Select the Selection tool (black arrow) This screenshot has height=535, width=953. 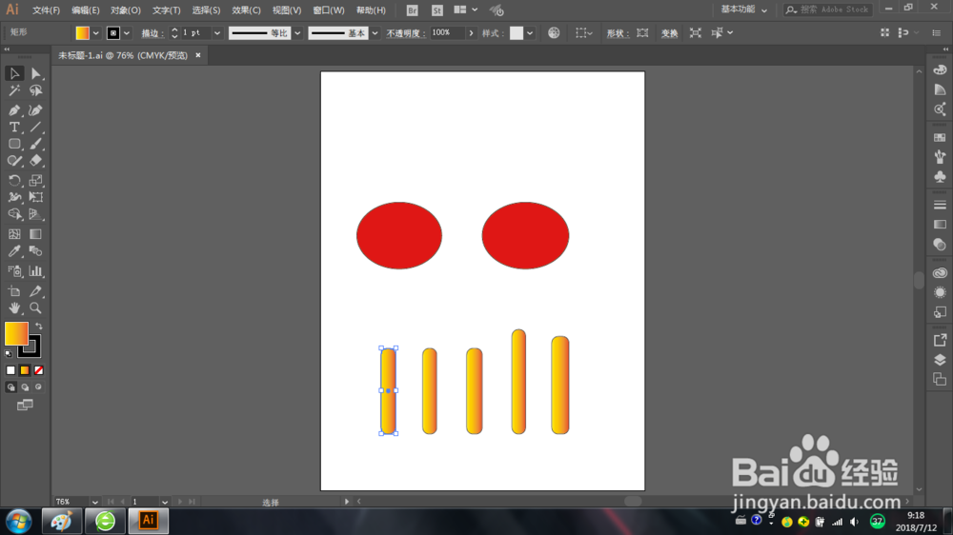coord(14,73)
